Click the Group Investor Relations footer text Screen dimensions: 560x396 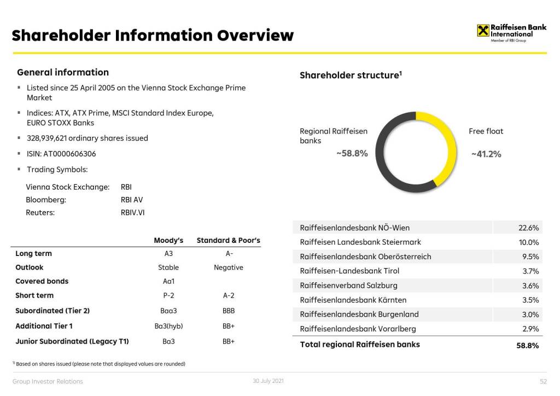click(x=48, y=381)
